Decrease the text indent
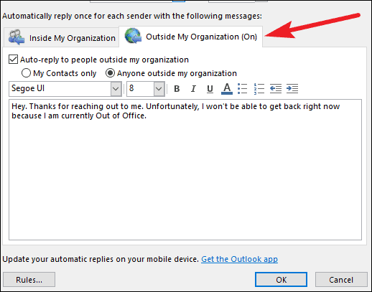 point(276,89)
